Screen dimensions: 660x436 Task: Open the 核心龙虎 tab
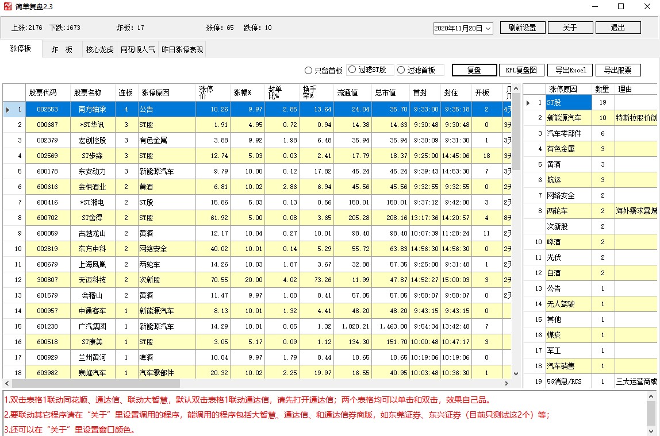100,50
